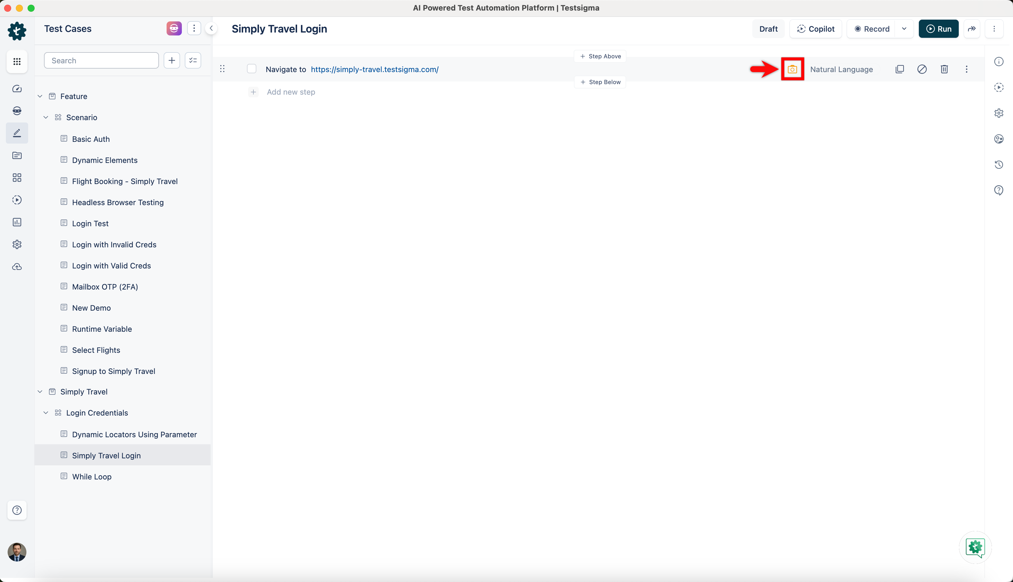Image resolution: width=1013 pixels, height=582 pixels.
Task: Open the Record dropdown arrow
Action: [904, 29]
